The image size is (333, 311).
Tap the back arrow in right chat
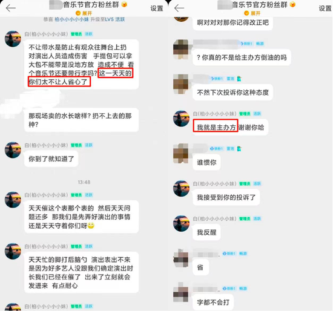point(179,8)
